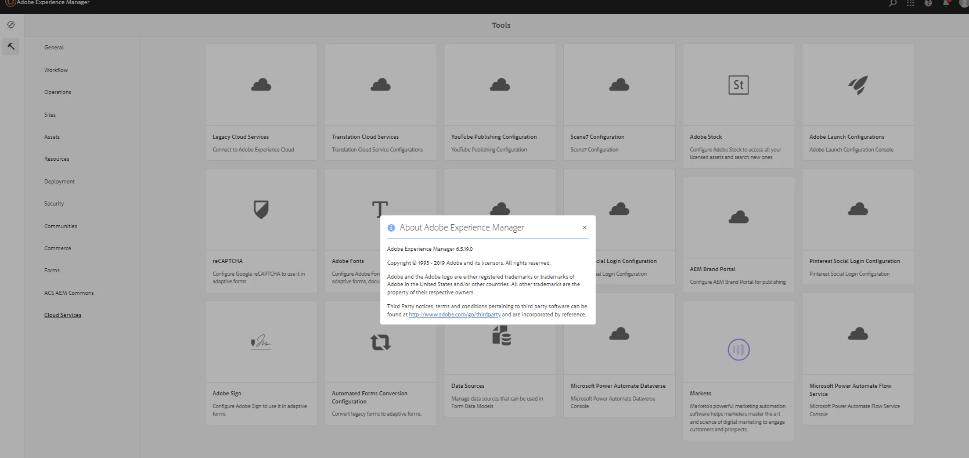969x458 pixels.
Task: Select Resources in the Tools sidebar
Action: tap(56, 159)
